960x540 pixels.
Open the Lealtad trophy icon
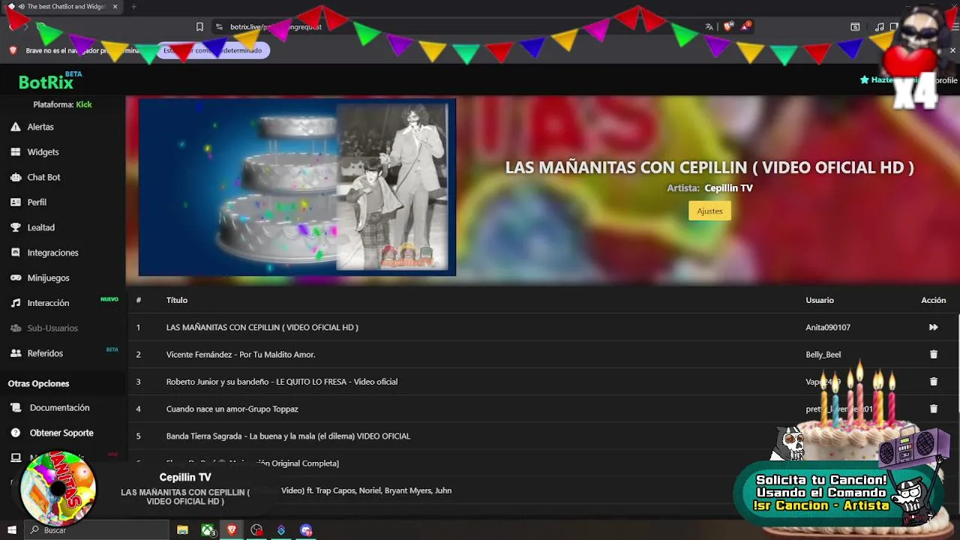[15, 227]
